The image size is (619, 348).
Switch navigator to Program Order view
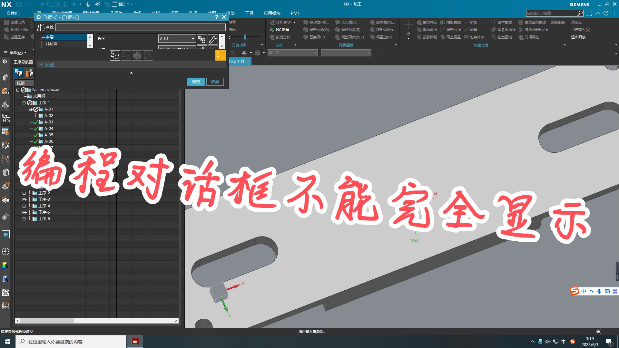(19, 73)
